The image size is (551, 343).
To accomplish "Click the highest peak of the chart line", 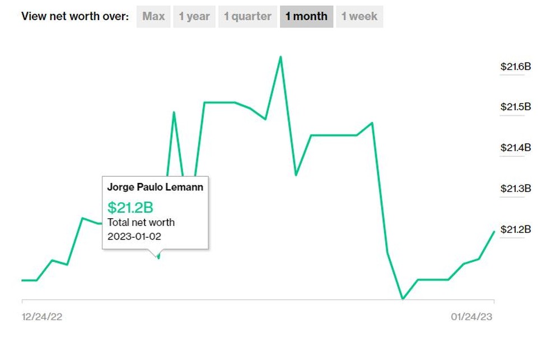I will coord(281,57).
